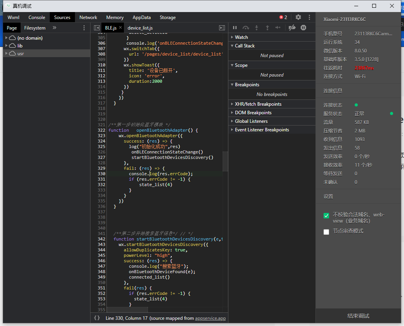The height and width of the screenshot is (326, 404).
Task: Open the DevTools three-dot customize menu
Action: [309, 17]
